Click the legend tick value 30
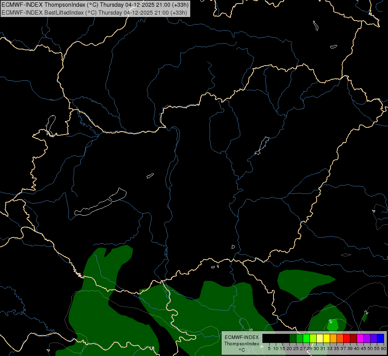The image size is (388, 356). point(316,348)
